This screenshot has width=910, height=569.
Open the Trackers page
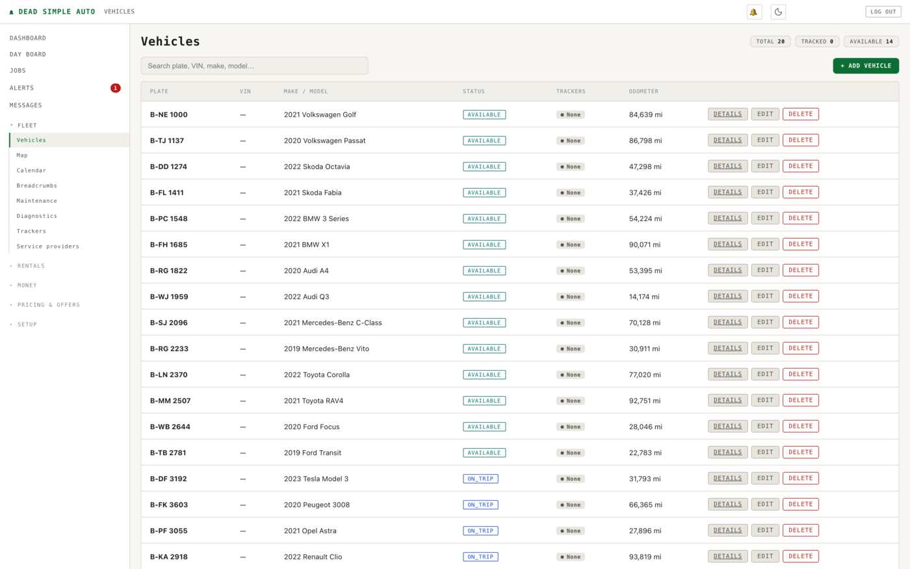(x=31, y=231)
